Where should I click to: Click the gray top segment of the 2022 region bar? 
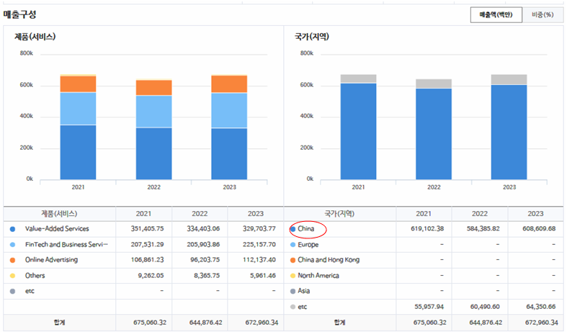click(x=434, y=84)
